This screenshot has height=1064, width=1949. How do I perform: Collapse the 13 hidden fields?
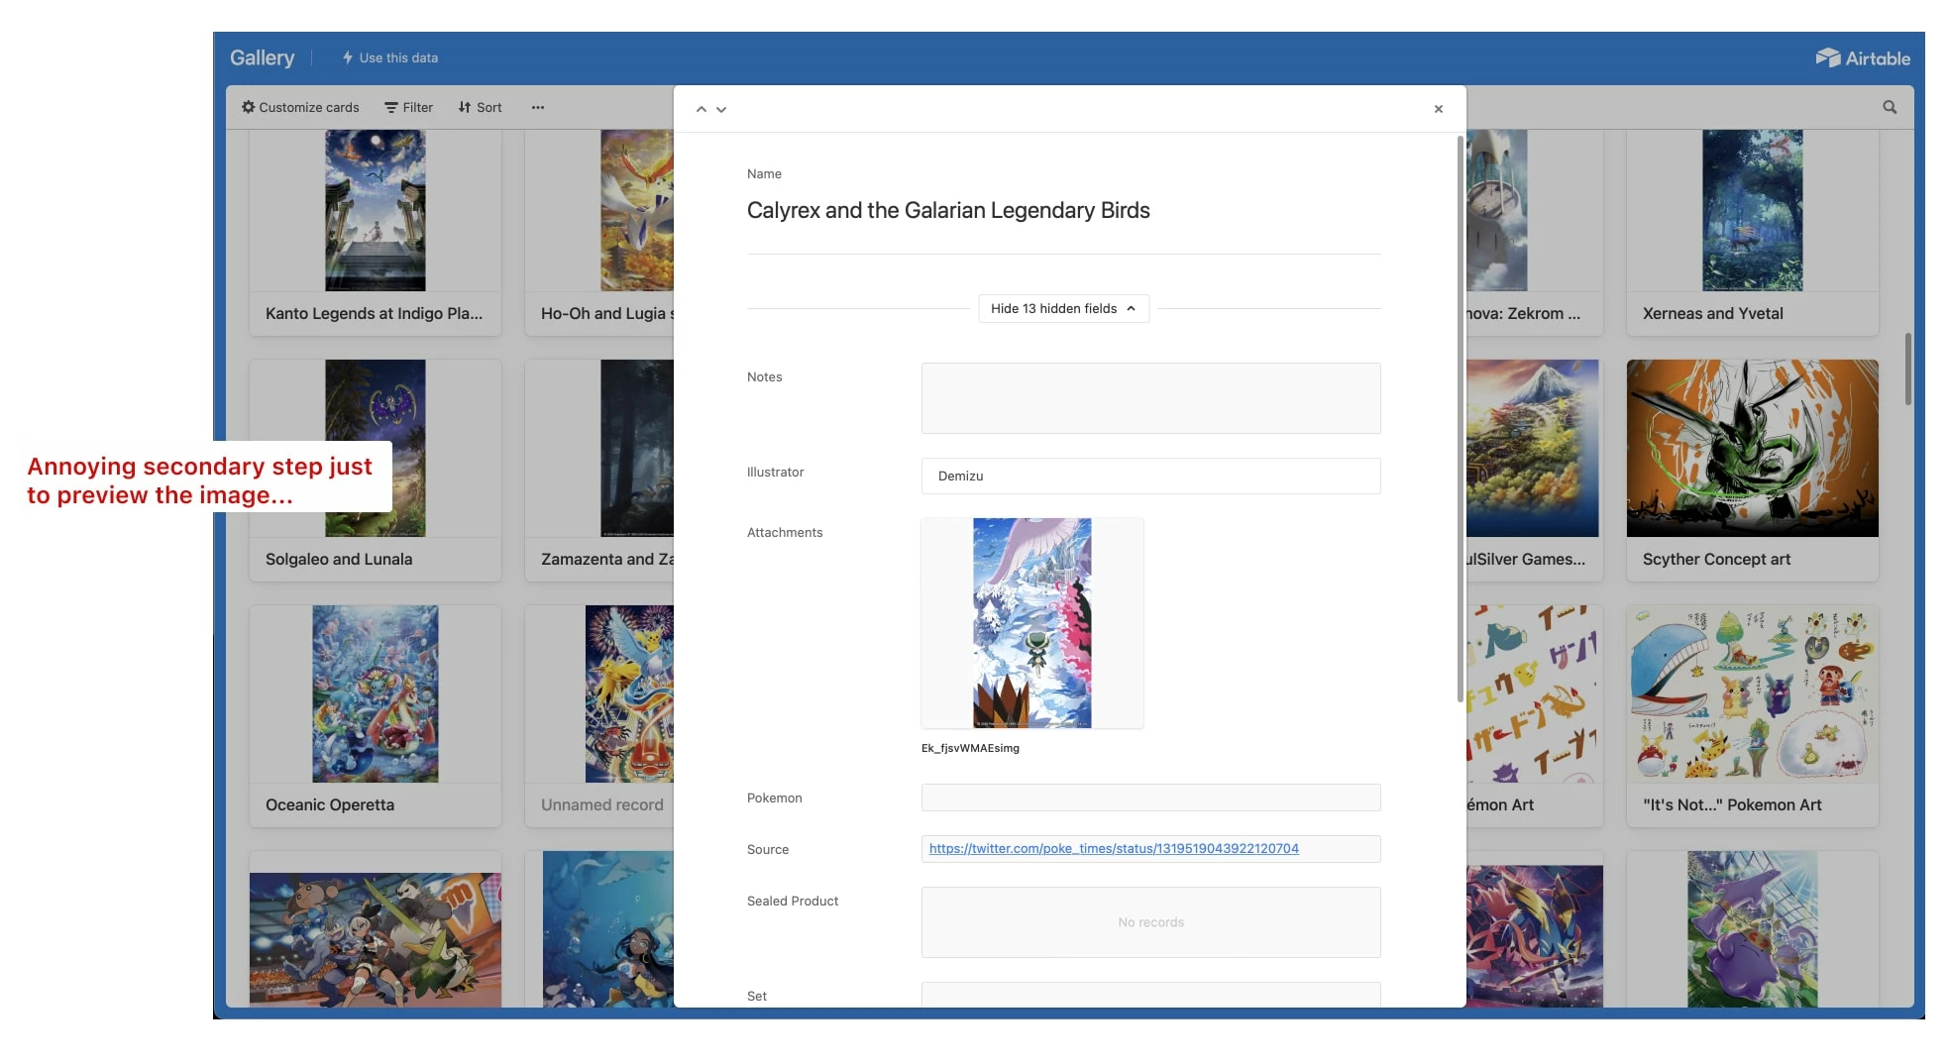(x=1063, y=308)
